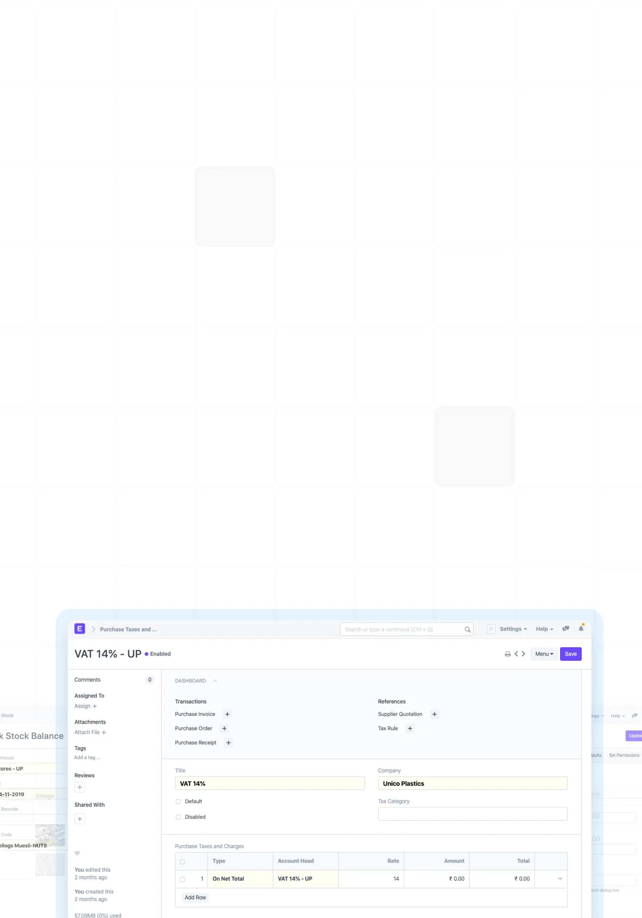The image size is (642, 918).
Task: Expand row 1 dropdown arrow in table
Action: point(560,879)
